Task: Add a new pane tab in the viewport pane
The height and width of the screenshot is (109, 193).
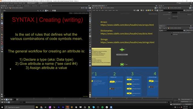Action: (x=51, y=6)
